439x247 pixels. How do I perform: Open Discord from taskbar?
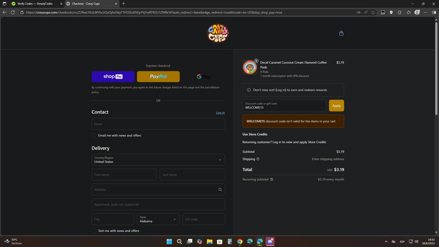pos(270,241)
